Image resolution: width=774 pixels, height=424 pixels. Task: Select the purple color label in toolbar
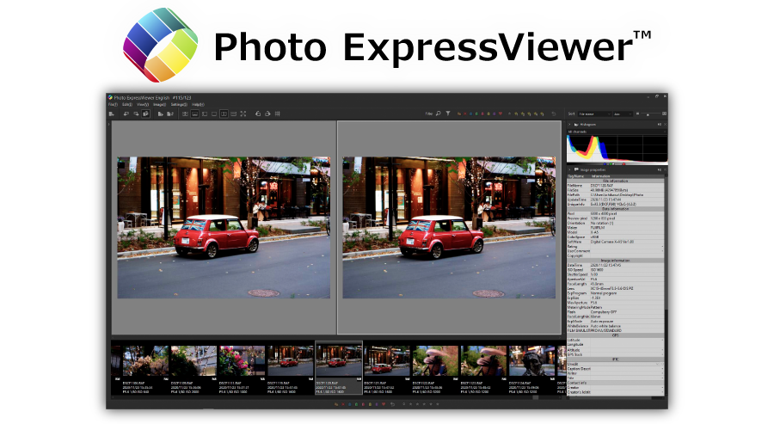coord(494,114)
